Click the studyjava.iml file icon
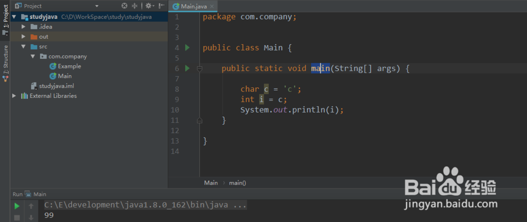Image resolution: width=527 pixels, height=222 pixels. coord(34,86)
